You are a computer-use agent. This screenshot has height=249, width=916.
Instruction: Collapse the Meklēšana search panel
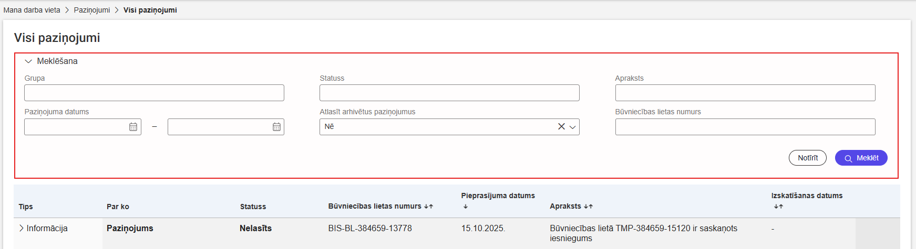[28, 61]
